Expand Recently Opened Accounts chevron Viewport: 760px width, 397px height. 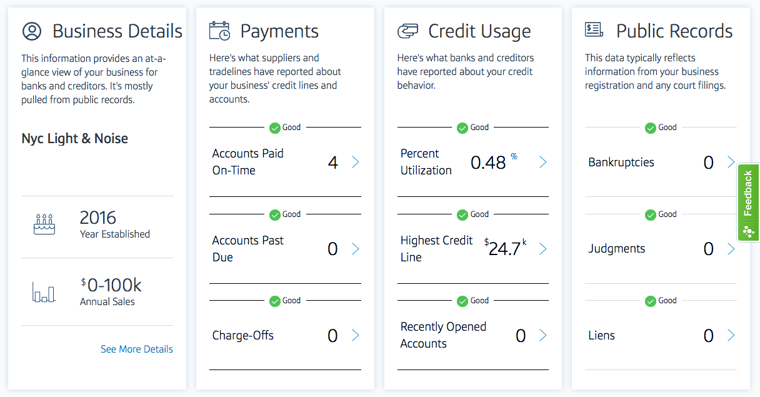coord(542,335)
